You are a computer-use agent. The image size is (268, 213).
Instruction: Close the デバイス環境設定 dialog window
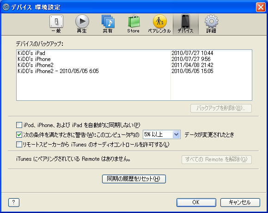click(x=261, y=7)
